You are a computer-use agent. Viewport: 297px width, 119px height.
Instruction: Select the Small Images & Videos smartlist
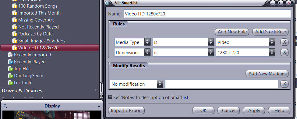pyautogui.click(x=42, y=41)
